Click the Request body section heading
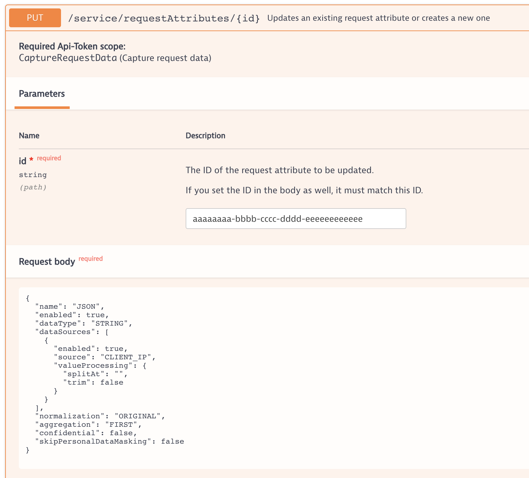Screen dimensions: 529x478 [x=47, y=262]
